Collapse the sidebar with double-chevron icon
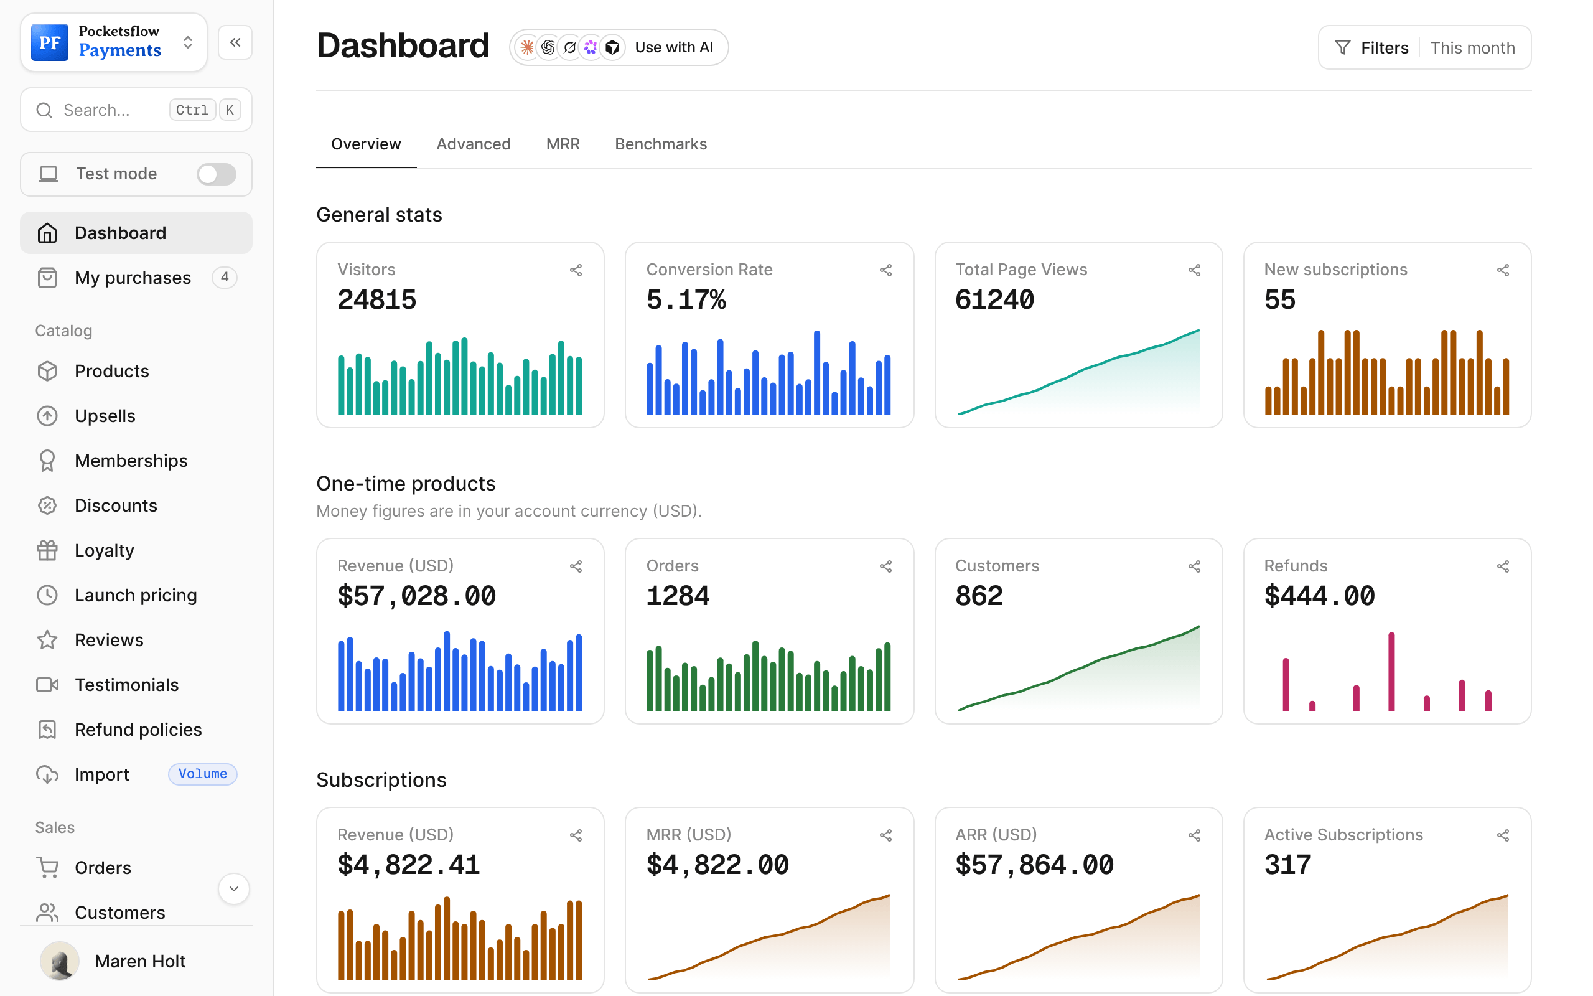 235,43
